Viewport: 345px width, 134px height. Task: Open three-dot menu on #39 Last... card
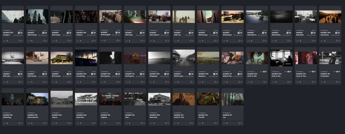point(4,82)
